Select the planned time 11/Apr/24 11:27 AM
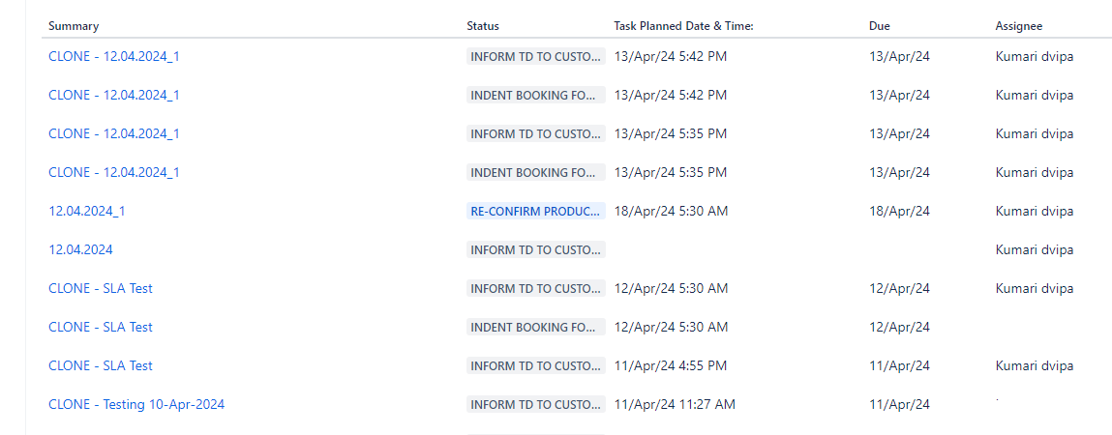The image size is (1112, 435). click(x=675, y=404)
